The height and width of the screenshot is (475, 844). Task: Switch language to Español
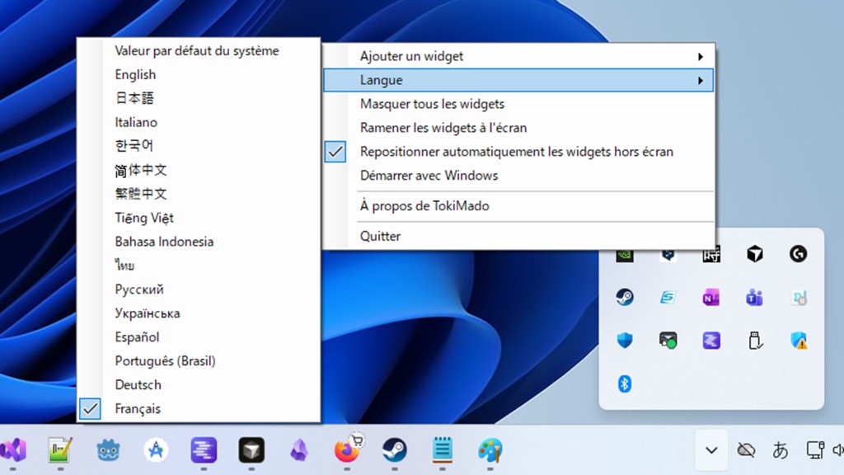199,337
